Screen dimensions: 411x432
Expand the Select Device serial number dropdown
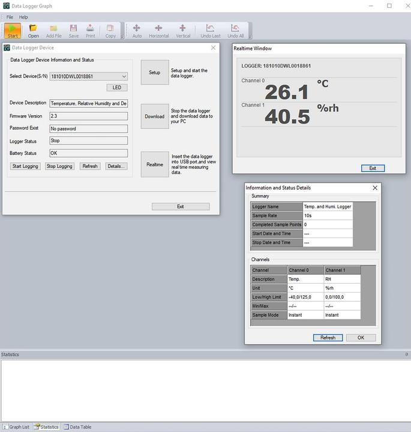coord(124,76)
